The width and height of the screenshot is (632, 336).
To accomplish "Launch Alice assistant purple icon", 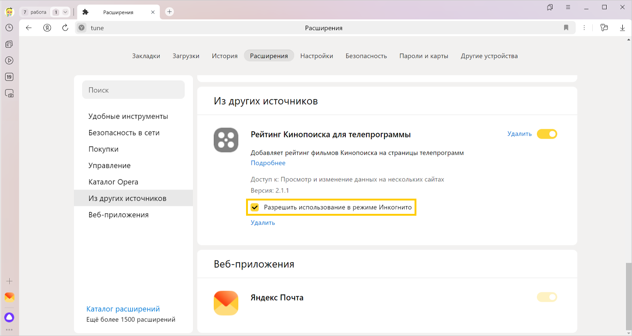I will point(9,317).
